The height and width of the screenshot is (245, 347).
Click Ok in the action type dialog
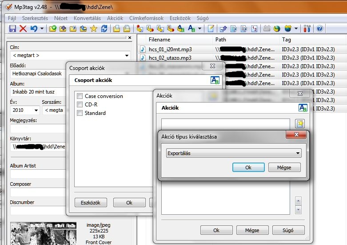coord(248,167)
